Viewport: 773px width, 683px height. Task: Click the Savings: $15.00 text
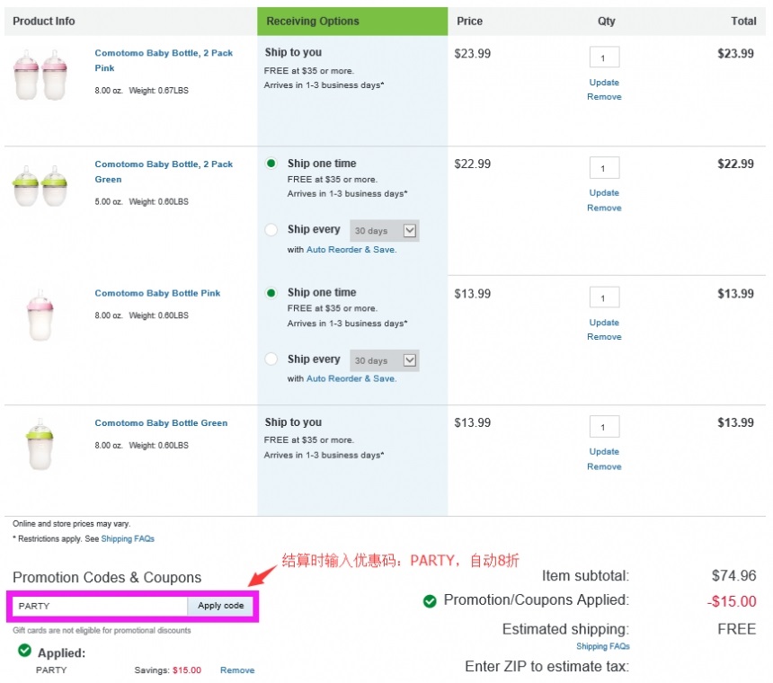[x=167, y=670]
